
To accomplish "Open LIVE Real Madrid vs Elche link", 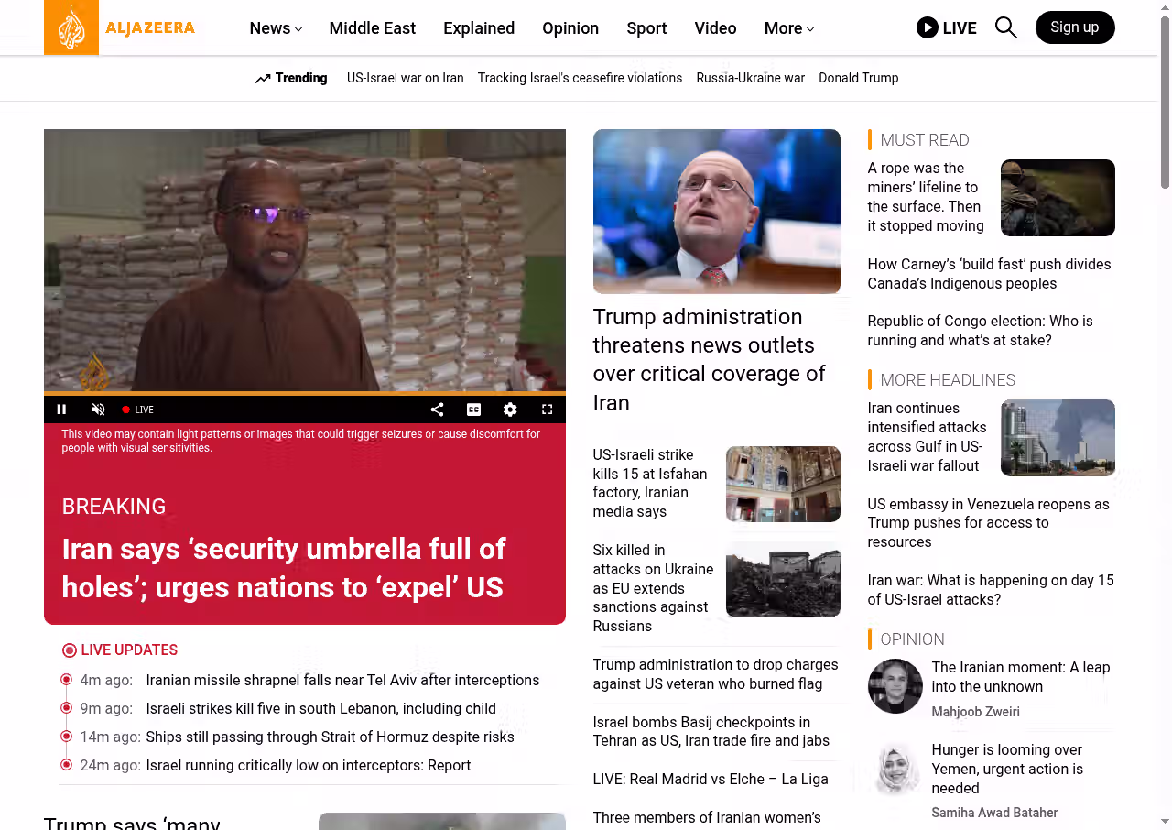I will pos(711,779).
